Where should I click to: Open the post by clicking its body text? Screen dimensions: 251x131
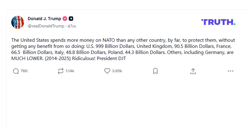click(x=123, y=49)
